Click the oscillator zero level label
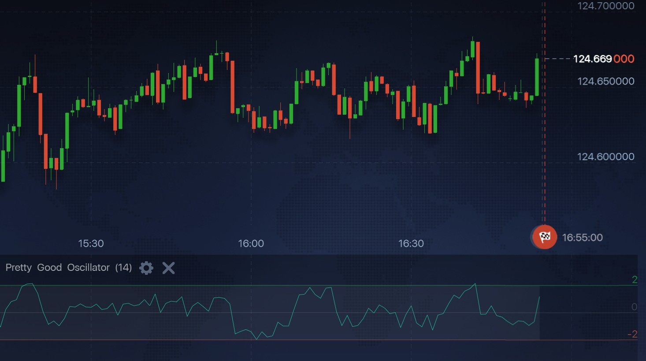Image resolution: width=646 pixels, height=361 pixels. 634,307
